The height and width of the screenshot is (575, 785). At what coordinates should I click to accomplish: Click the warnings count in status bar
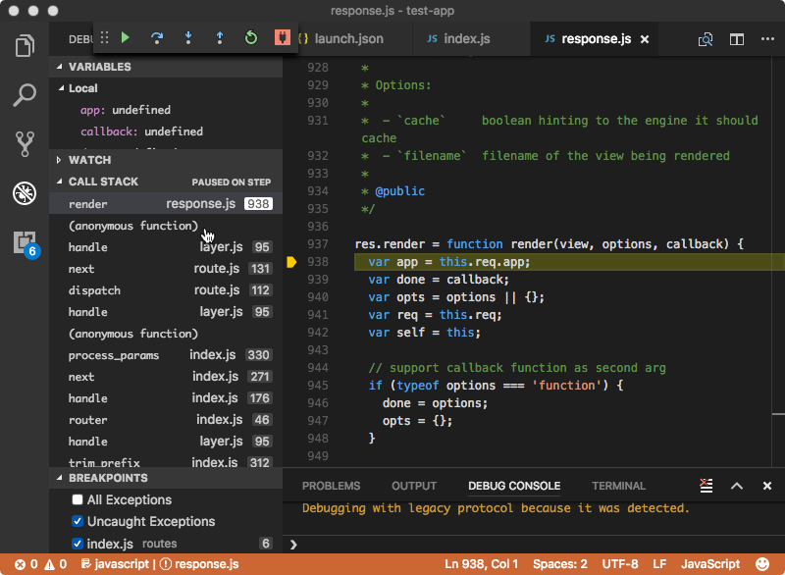tap(56, 564)
